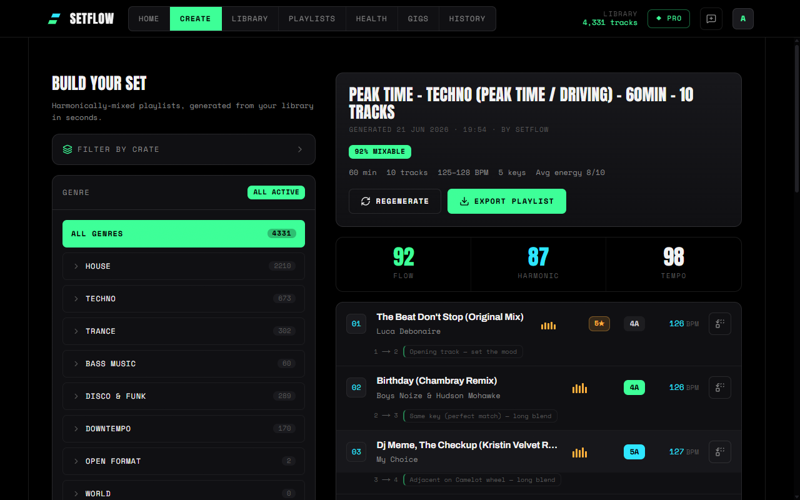The image size is (800, 500).
Task: Click the 92 FLOW score card
Action: point(404,264)
